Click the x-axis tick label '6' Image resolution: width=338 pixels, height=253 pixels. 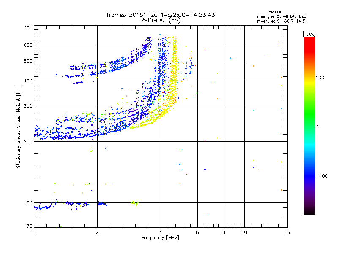[197, 232]
